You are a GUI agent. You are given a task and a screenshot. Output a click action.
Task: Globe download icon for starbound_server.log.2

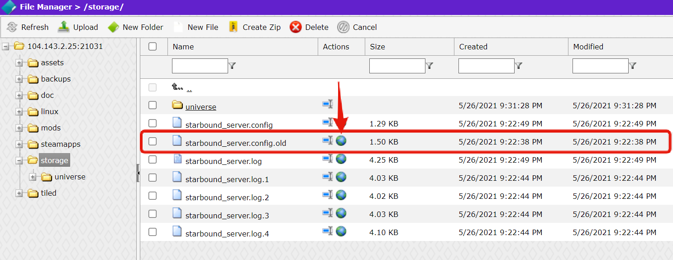point(341,195)
